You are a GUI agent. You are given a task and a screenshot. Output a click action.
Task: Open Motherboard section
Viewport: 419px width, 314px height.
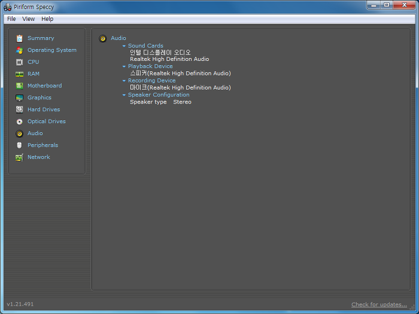point(45,86)
